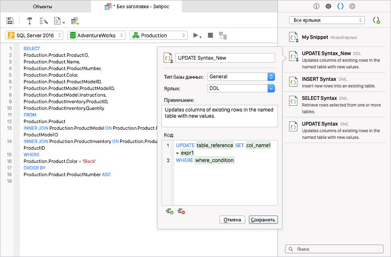
Task: Click the search magnifier icon
Action: coord(290,249)
